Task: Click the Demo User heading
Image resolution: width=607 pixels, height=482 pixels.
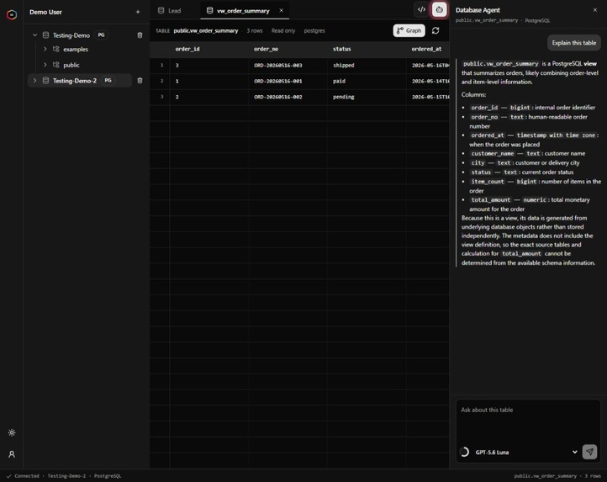Action: [45, 12]
